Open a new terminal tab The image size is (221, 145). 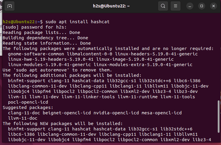pos(10,6)
